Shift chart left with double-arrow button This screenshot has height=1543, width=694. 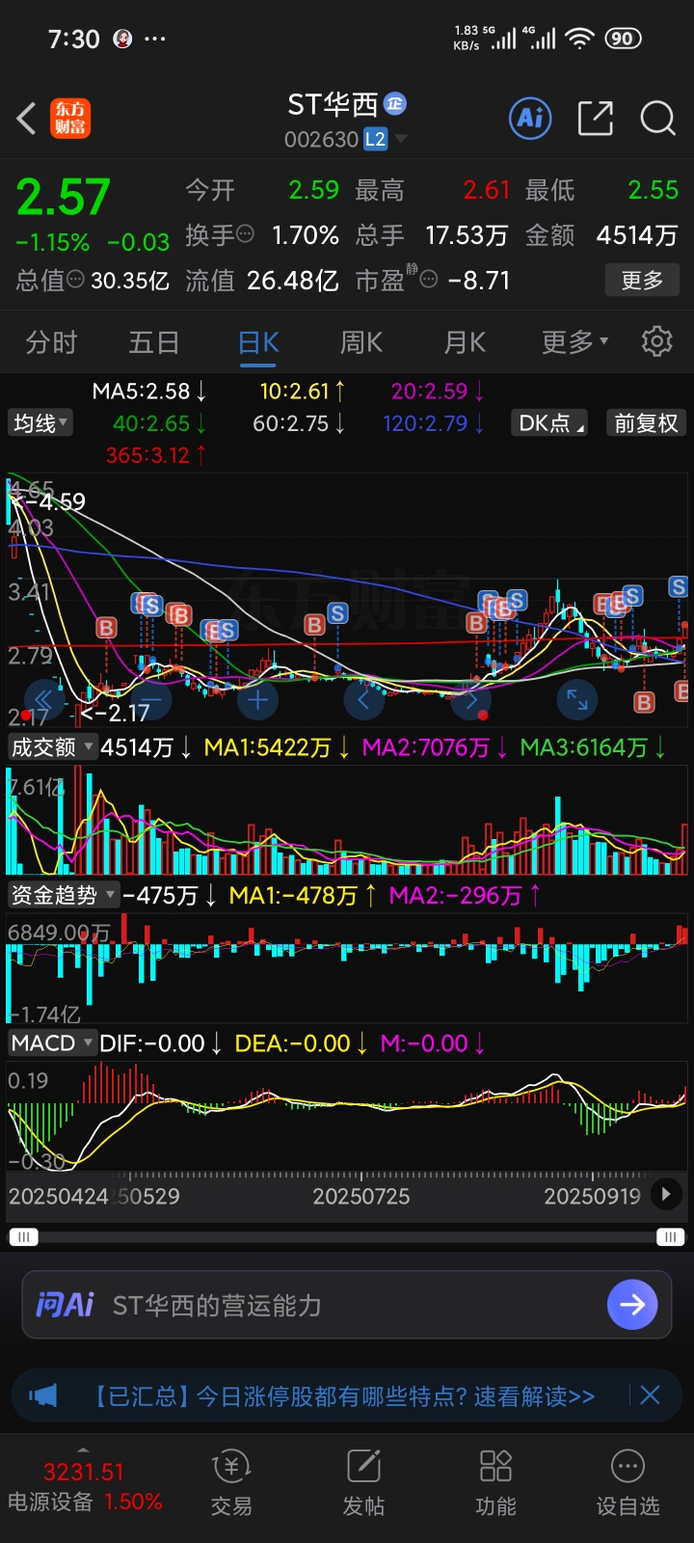[43, 699]
